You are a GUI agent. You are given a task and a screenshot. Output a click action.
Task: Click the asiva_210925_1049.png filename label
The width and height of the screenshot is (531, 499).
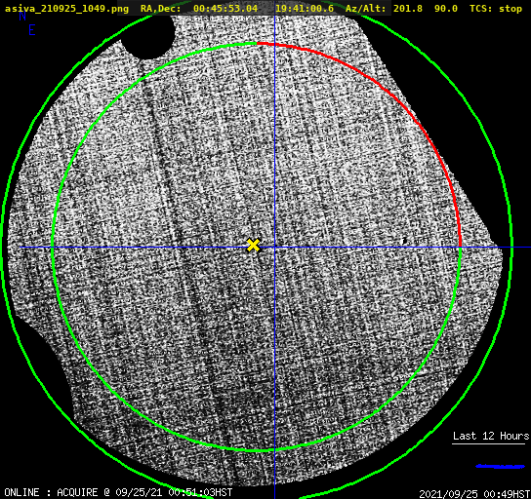[66, 9]
